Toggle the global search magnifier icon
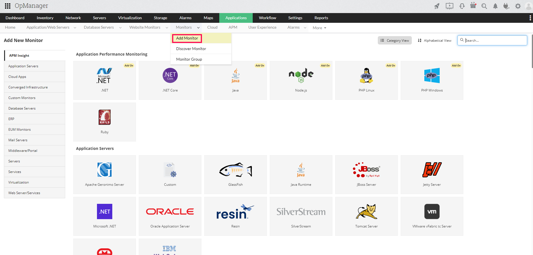 484,6
